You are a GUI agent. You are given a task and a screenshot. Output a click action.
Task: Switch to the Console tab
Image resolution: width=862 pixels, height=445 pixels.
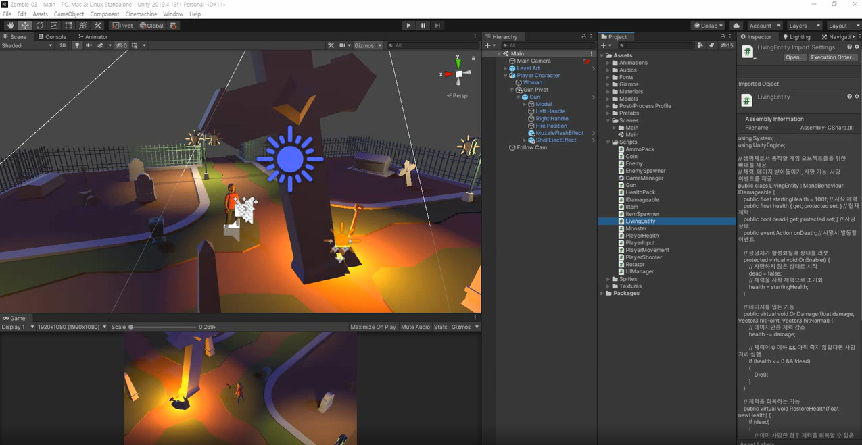[x=52, y=36]
